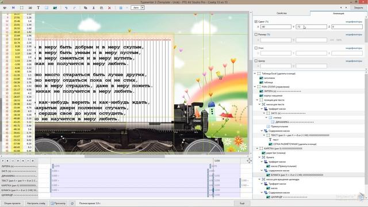Screen dimensions: 368x207
Task: Select СЕТКА РАЗМЕТОЧНАЯ in the tree
Action: coord(294,144)
